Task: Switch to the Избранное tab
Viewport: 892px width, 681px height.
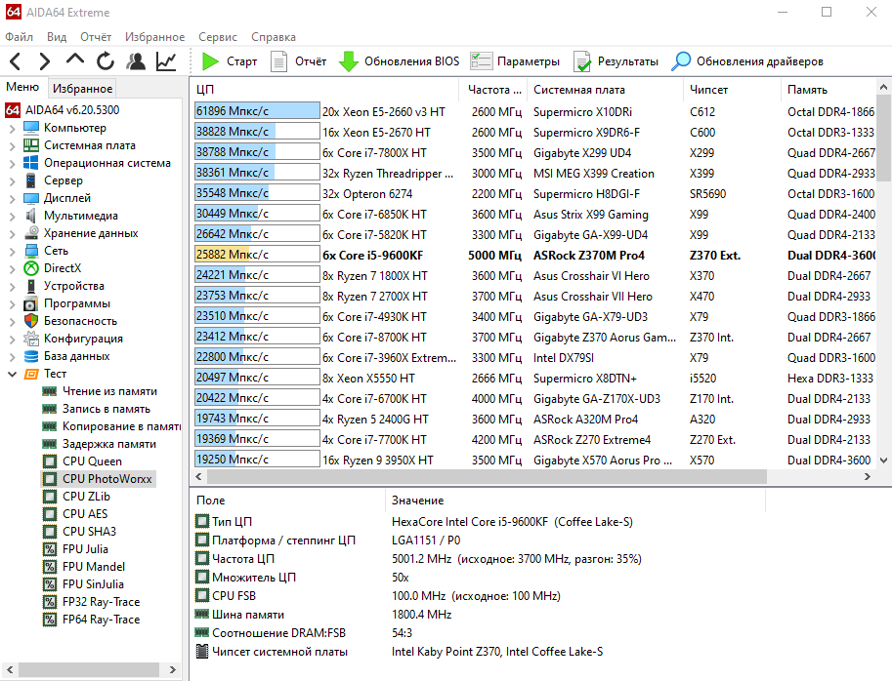Action: pyautogui.click(x=83, y=89)
